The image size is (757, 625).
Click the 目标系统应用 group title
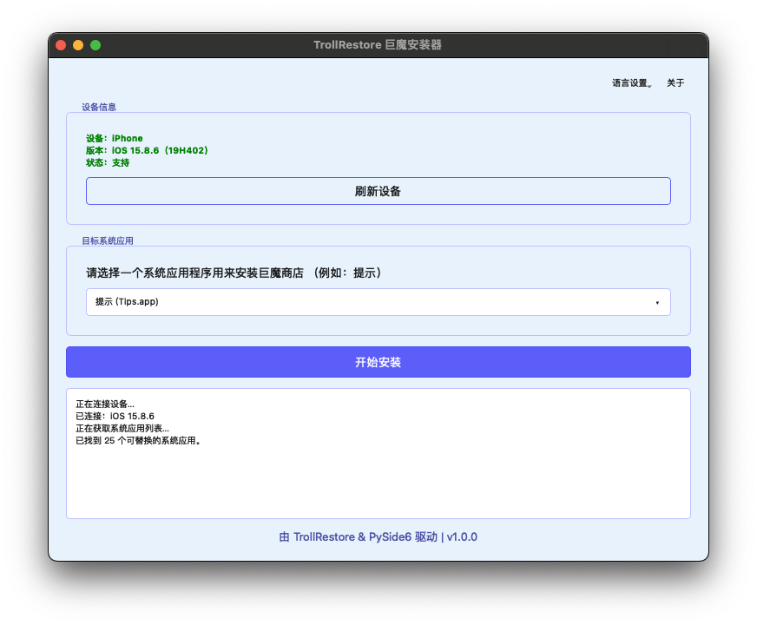click(108, 240)
